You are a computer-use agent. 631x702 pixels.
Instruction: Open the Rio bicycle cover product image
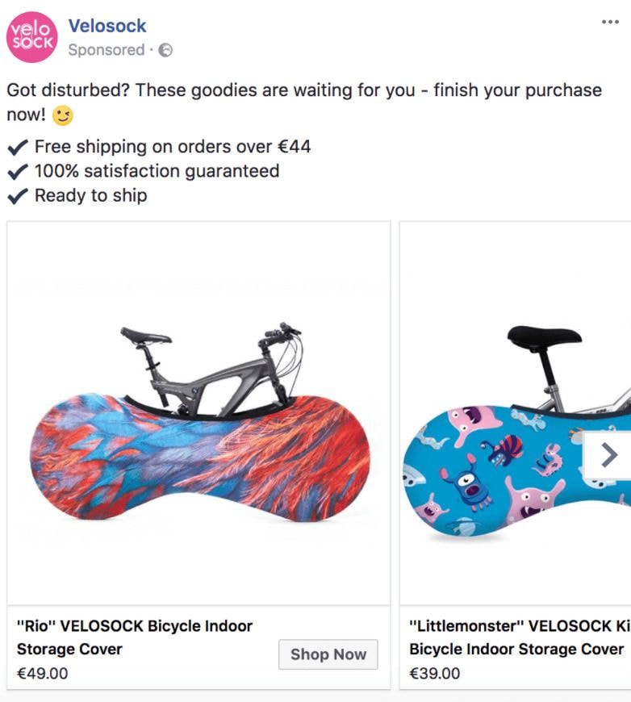pyautogui.click(x=198, y=413)
